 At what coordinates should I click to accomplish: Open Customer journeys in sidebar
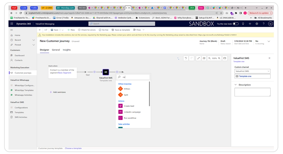click(x=23, y=73)
